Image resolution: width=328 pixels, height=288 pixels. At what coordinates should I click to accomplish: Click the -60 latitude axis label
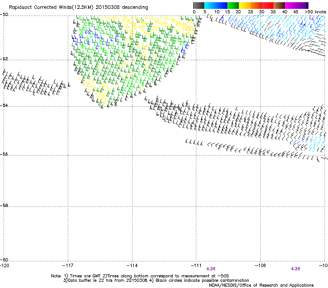(4, 260)
